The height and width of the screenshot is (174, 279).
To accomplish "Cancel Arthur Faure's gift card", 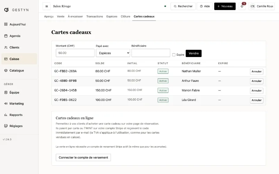I will [256, 81].
